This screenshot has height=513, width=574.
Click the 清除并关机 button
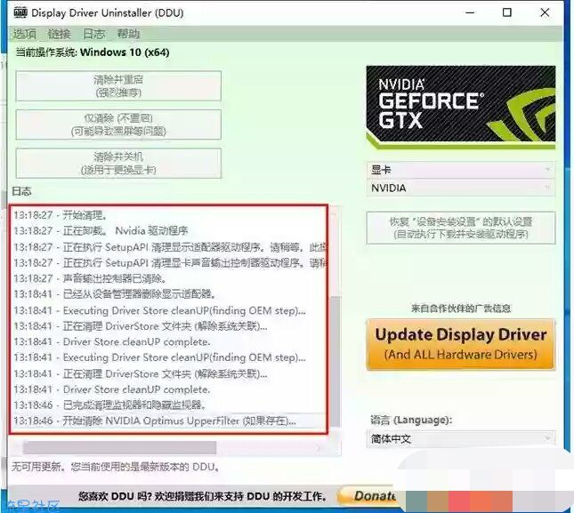point(118,163)
